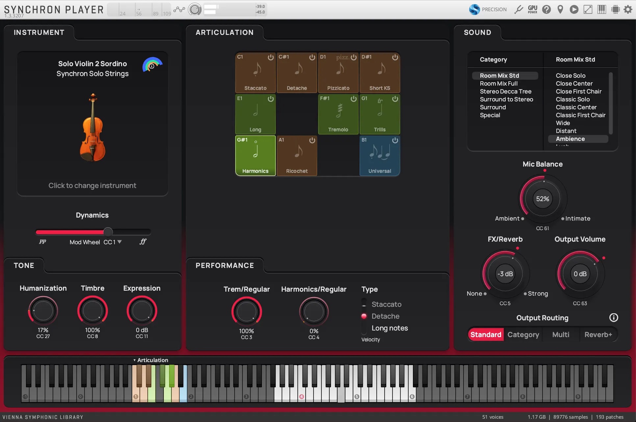Toggle power on Pizzicato slot
Image resolution: width=636 pixels, height=422 pixels.
[353, 57]
